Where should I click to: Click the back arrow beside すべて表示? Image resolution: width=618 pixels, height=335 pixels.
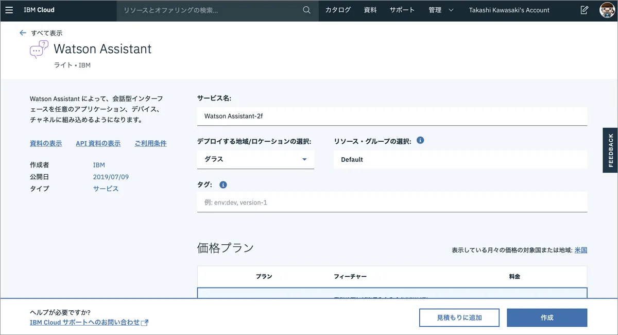pyautogui.click(x=23, y=32)
